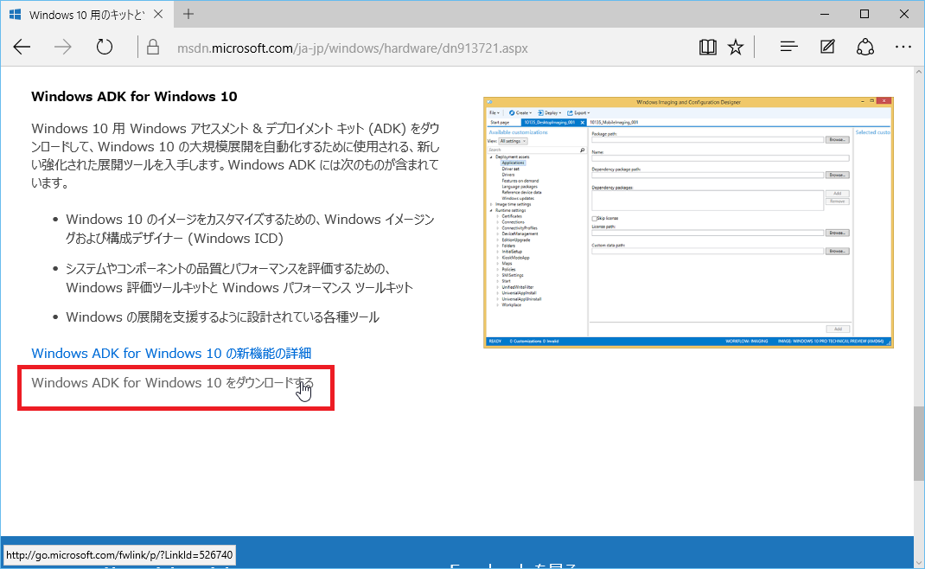Make a Web Note with the pen icon
925x569 pixels.
click(827, 47)
